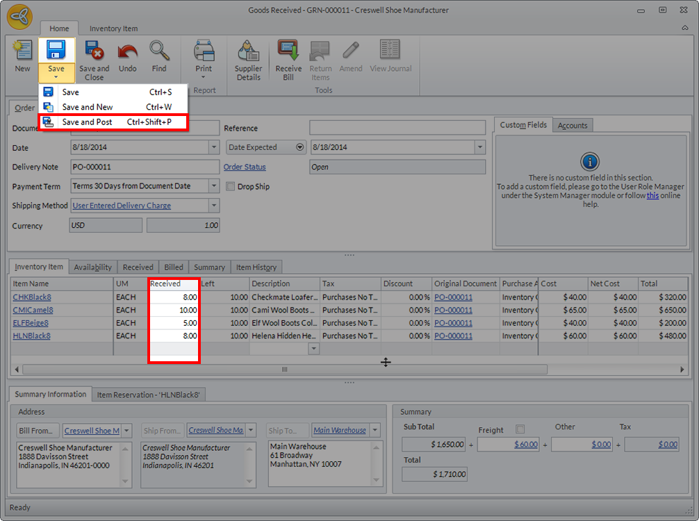Viewport: 699px width, 521px height.
Task: Toggle the Freight checkbox in Summary
Action: pos(520,429)
